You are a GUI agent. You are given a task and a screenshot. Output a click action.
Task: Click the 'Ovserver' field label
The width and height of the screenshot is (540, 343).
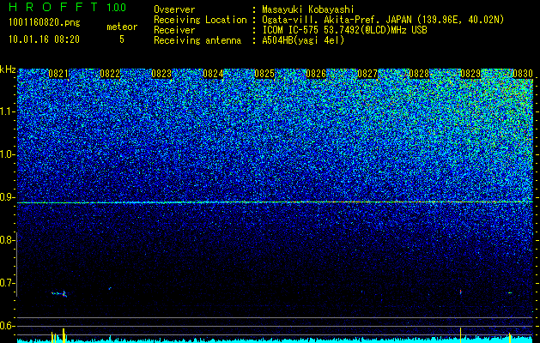(174, 9)
